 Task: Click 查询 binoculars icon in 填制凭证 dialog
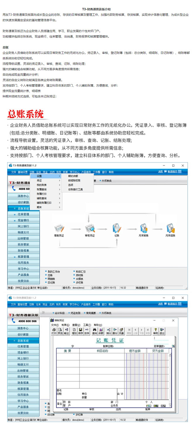coord(94,331)
